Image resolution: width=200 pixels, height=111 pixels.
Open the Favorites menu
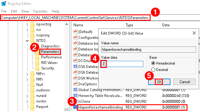coord(40,11)
